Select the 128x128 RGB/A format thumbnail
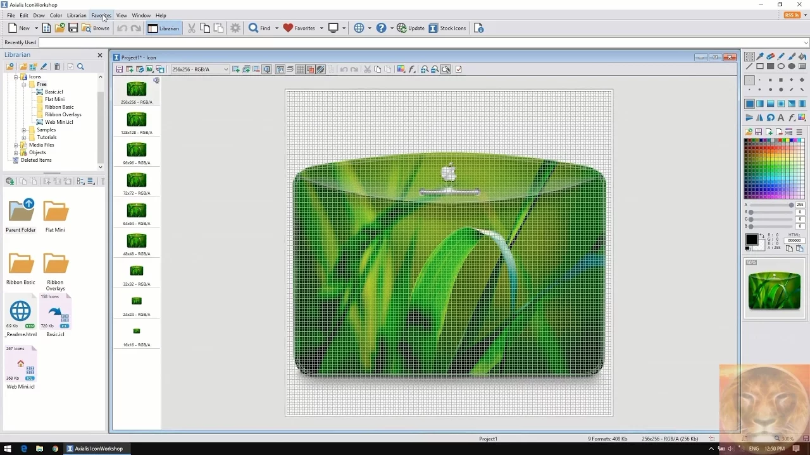The height and width of the screenshot is (455, 810). click(x=137, y=122)
